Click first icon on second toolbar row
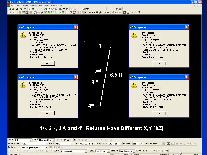207x155 pixels. [x=9, y=13]
